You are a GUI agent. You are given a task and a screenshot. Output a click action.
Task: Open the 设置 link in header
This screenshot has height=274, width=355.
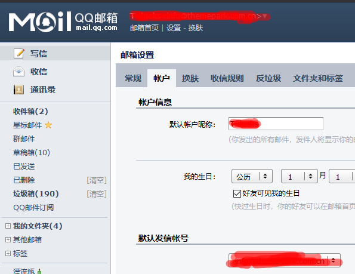click(174, 28)
